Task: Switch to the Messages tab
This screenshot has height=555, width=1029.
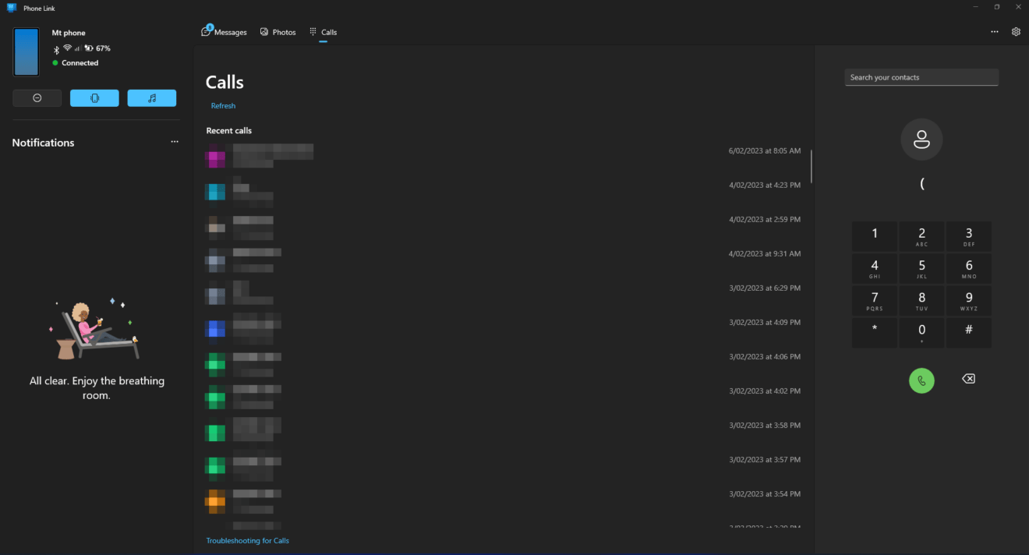Action: tap(224, 32)
